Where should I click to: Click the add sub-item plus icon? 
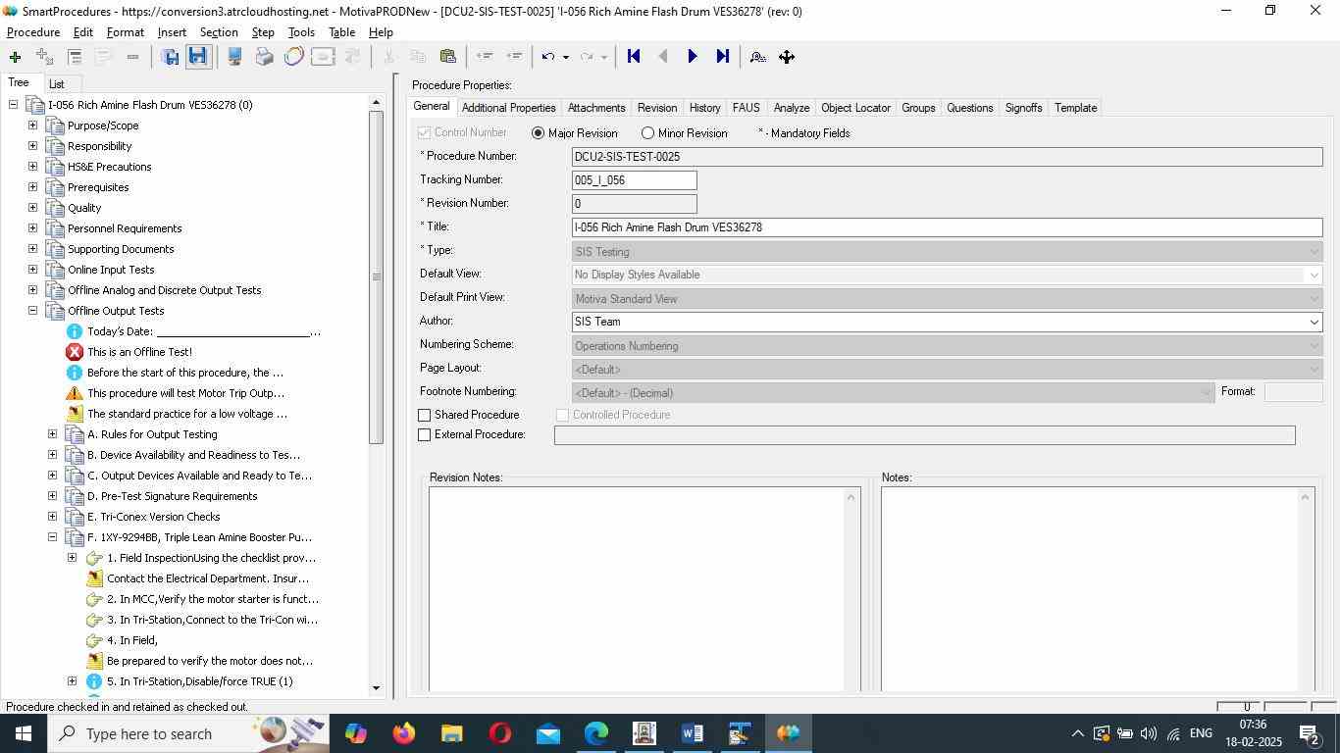44,57
